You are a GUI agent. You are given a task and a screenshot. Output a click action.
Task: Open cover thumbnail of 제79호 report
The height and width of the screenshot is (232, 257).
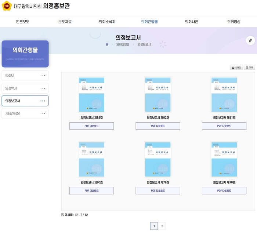tap(158, 160)
